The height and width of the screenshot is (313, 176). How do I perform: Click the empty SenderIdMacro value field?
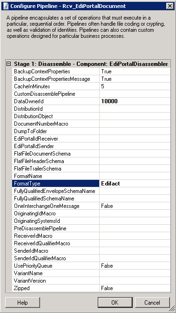pos(135,251)
